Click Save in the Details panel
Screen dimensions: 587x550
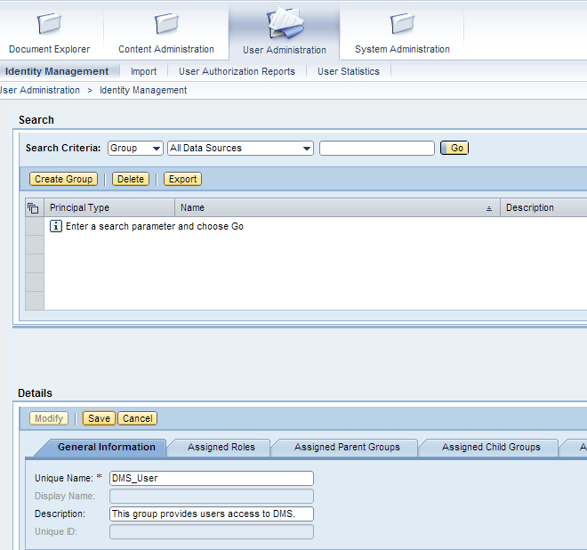[99, 418]
